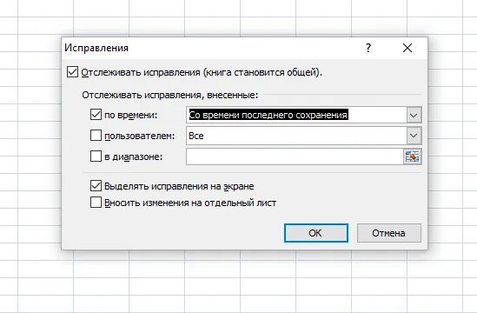Click the Отмена button
This screenshot has height=313, width=477.
(x=388, y=233)
